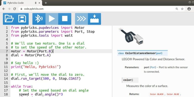Click the address bar code.pybricks.com
The image size is (194, 97).
tap(34, 9)
